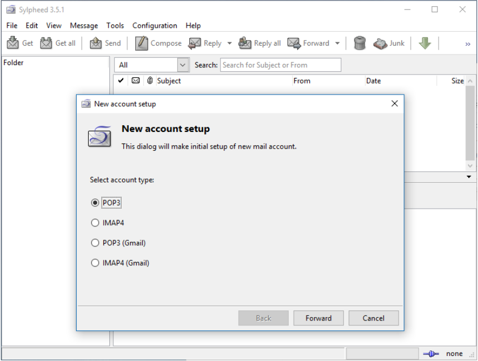Image resolution: width=478 pixels, height=361 pixels.
Task: Click the Forward toolbar icon in main window
Action: point(294,43)
